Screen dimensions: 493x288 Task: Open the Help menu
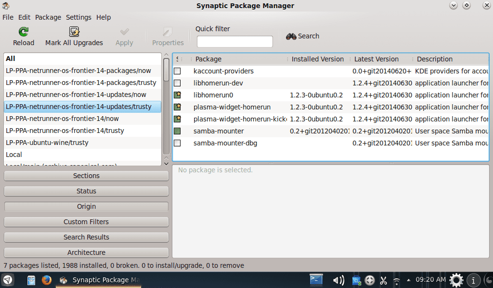point(104,17)
